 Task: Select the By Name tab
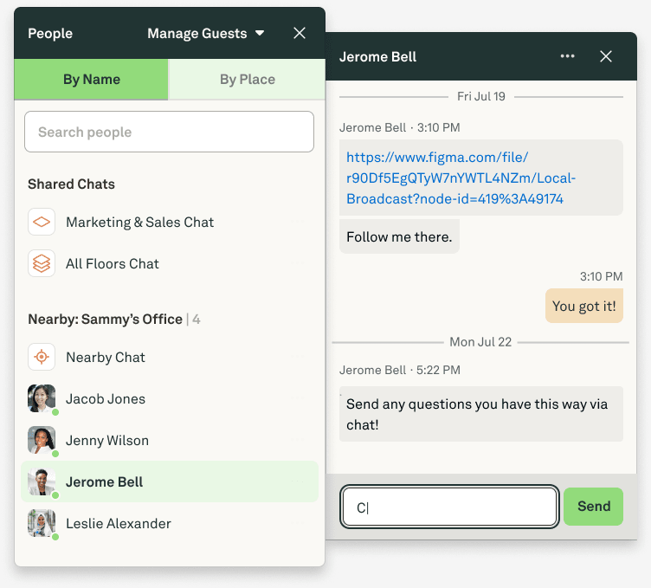tap(92, 80)
